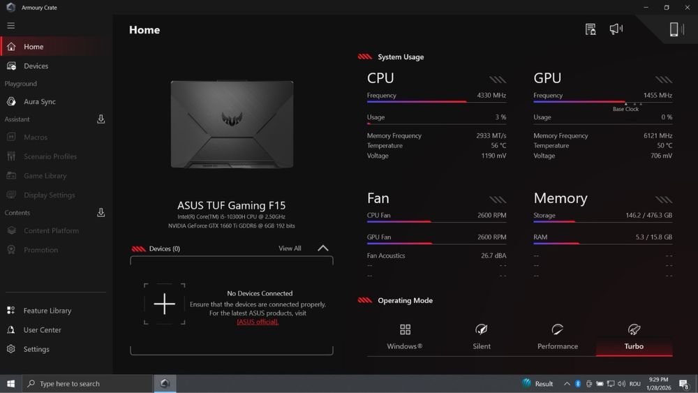The width and height of the screenshot is (698, 393).
Task: Click Armoury Crate taskbar icon
Action: pos(165,384)
